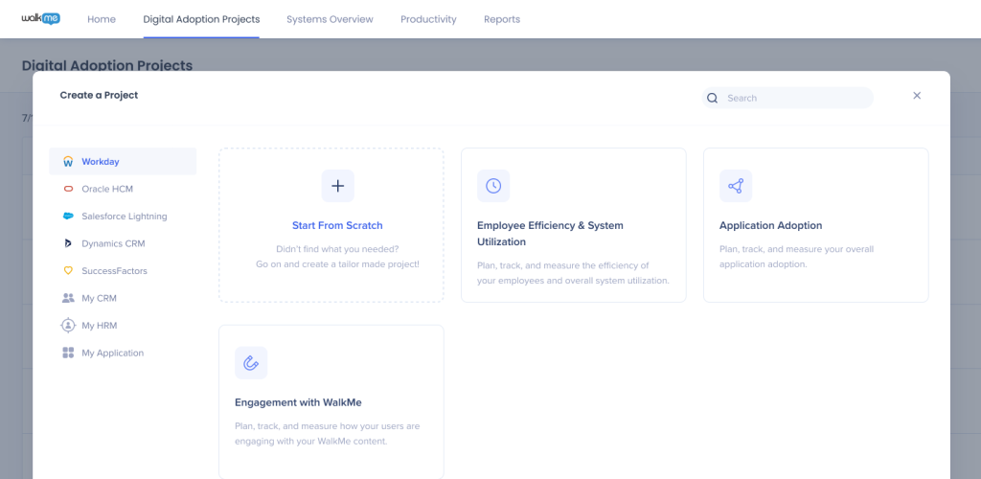Open the Systems Overview tab
This screenshot has width=981, height=479.
point(330,19)
